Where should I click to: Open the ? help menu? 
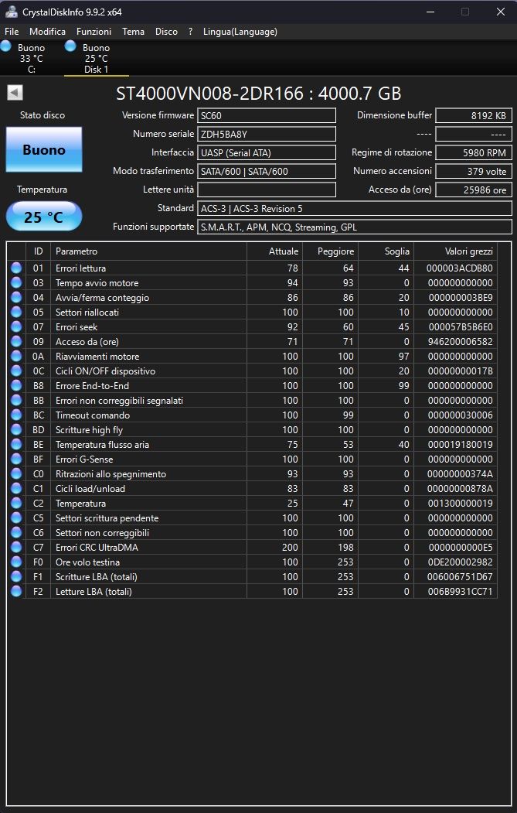(190, 32)
